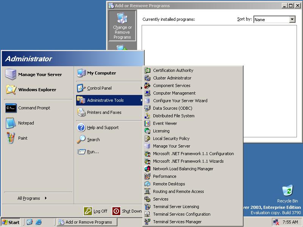Click Show Desktop quick launch icon

click(30, 222)
